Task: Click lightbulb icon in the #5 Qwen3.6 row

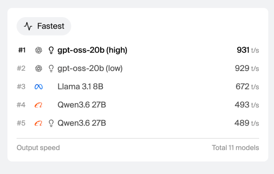Action: coord(51,123)
